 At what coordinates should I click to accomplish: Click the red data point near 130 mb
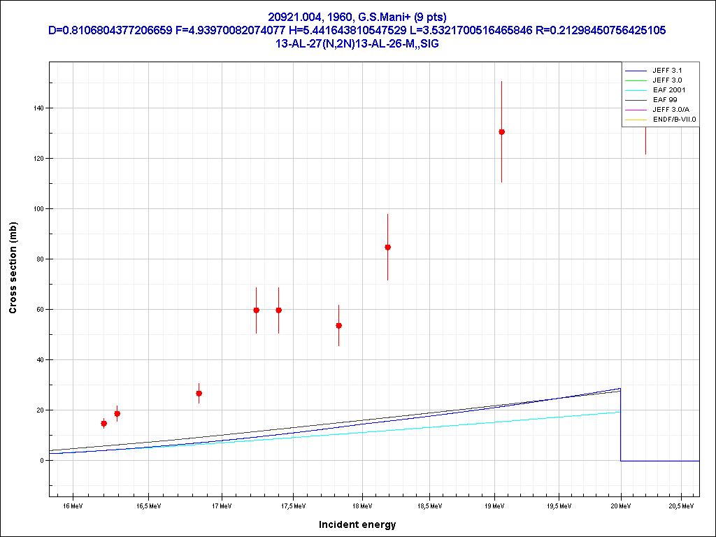(x=501, y=132)
